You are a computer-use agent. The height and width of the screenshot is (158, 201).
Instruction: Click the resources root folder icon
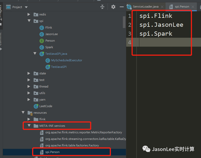click(x=30, y=113)
